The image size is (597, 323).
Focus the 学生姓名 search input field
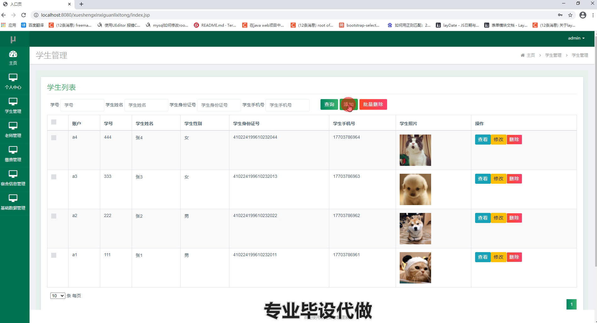pos(146,105)
